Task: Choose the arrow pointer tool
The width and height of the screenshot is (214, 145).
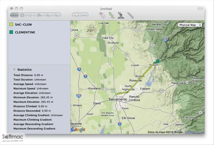Action: (30, 15)
